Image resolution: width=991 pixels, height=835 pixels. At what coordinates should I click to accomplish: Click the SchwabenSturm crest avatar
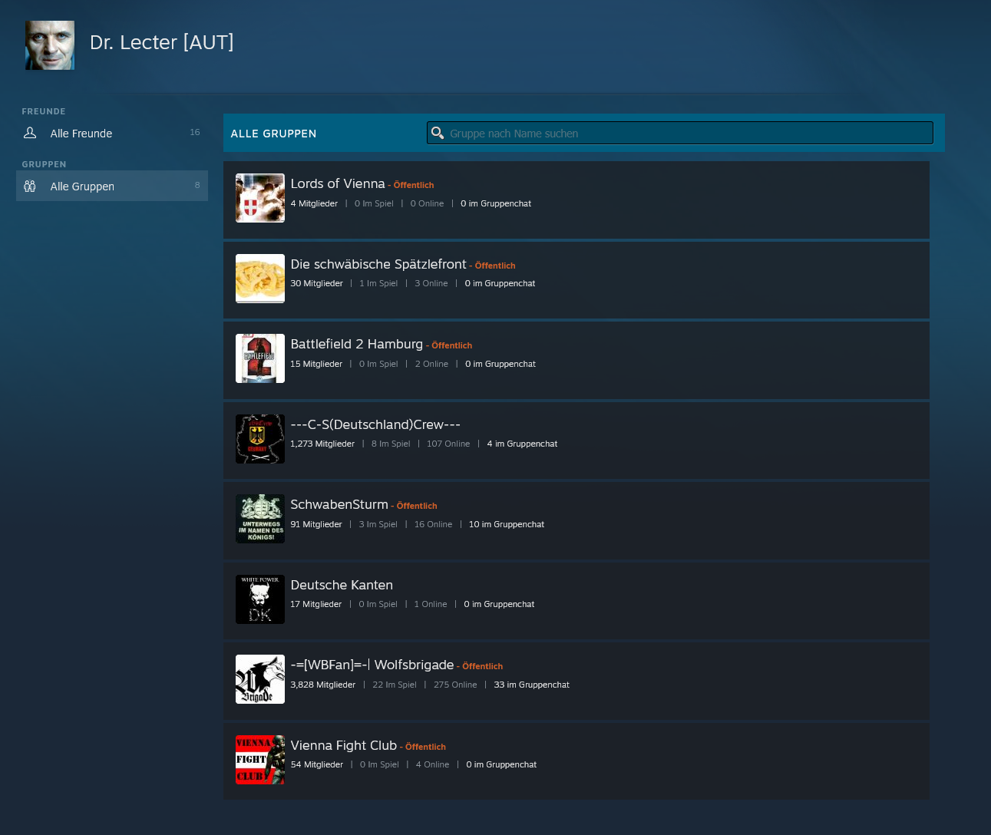[x=259, y=519]
